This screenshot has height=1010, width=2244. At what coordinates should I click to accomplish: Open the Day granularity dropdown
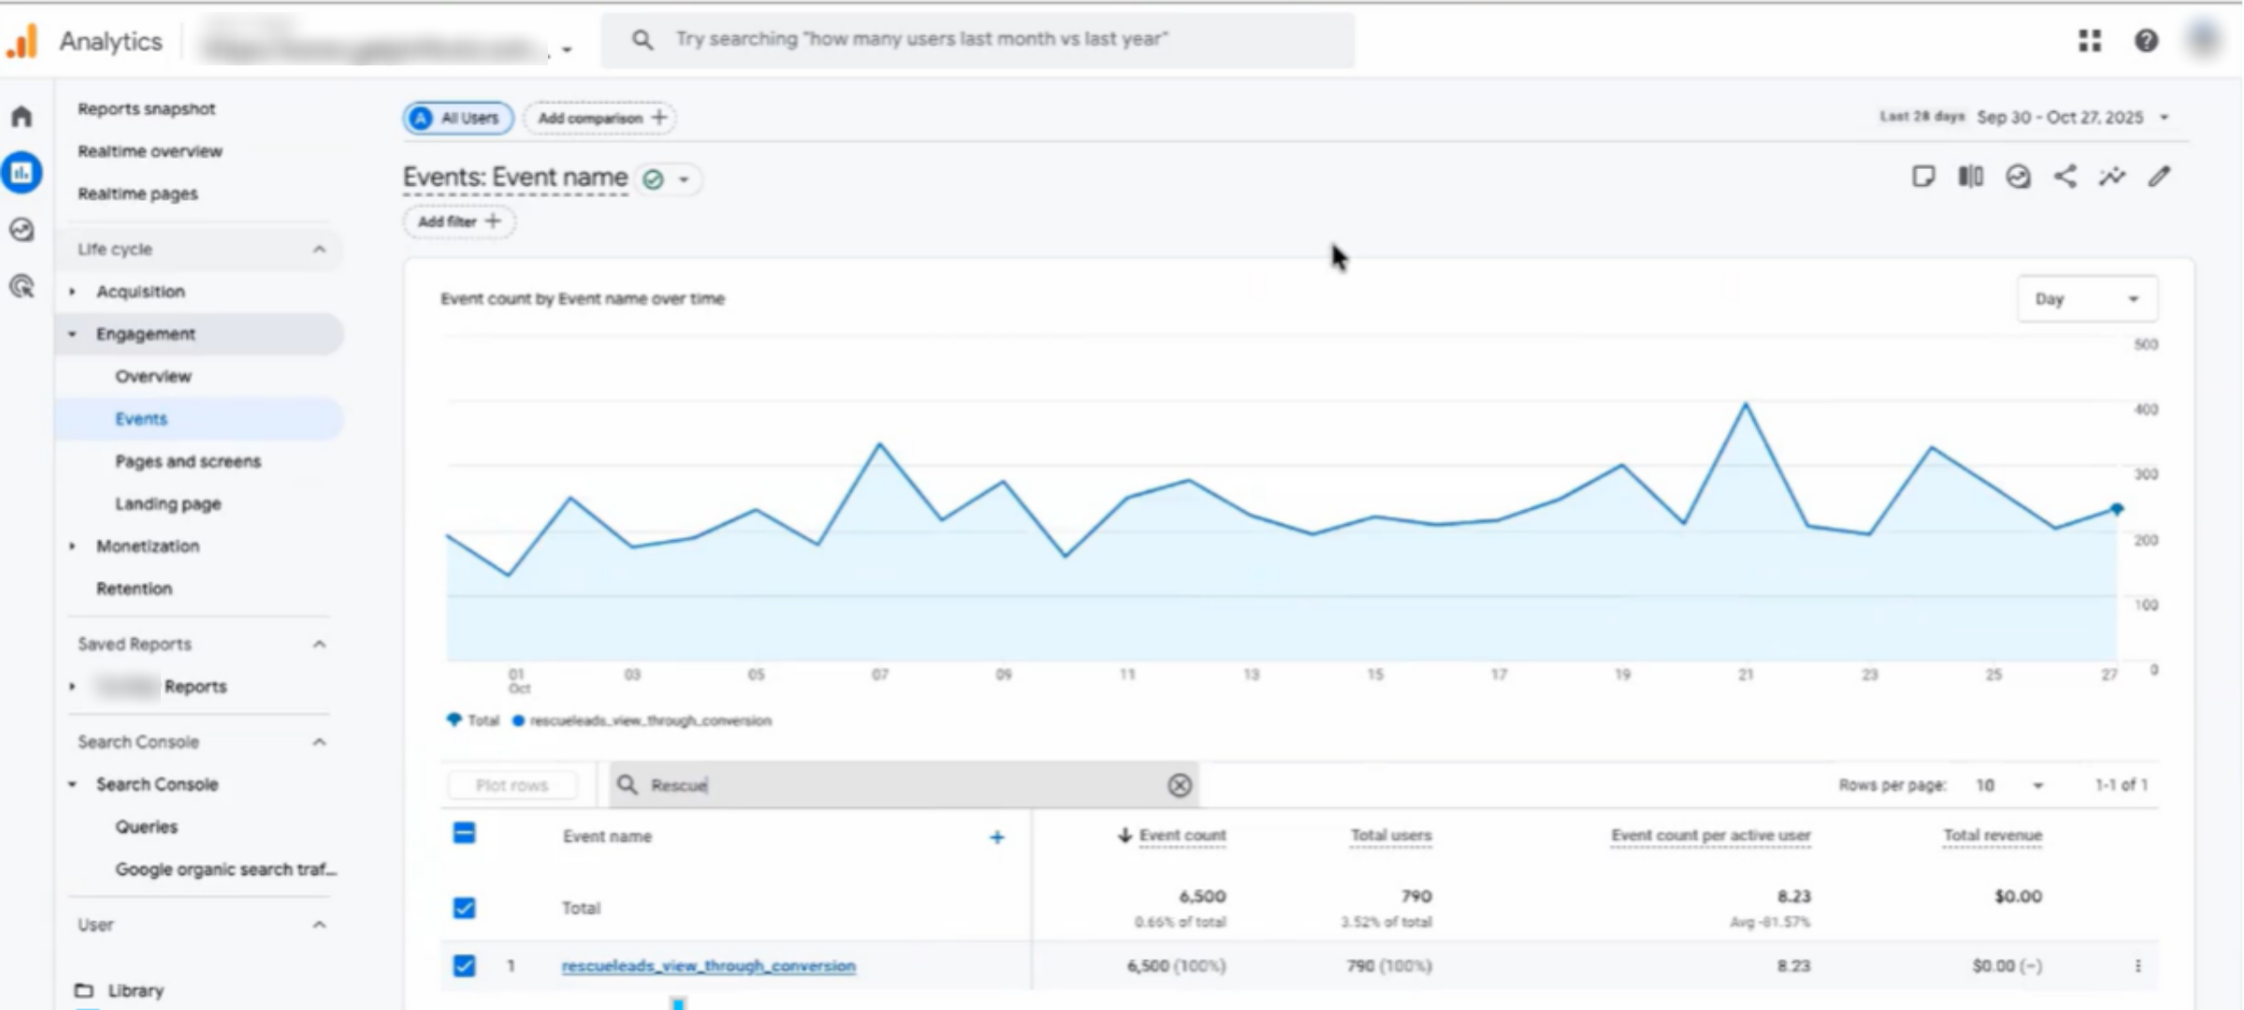(2087, 299)
